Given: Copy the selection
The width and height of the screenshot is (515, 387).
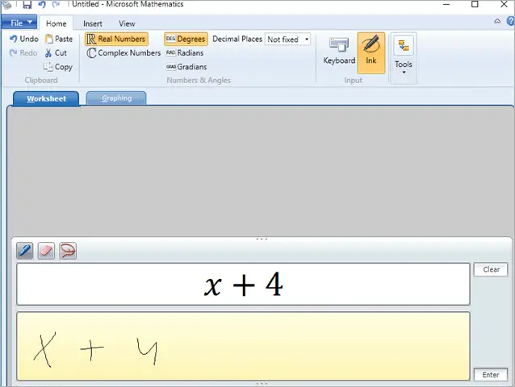Looking at the screenshot, I should (x=58, y=67).
